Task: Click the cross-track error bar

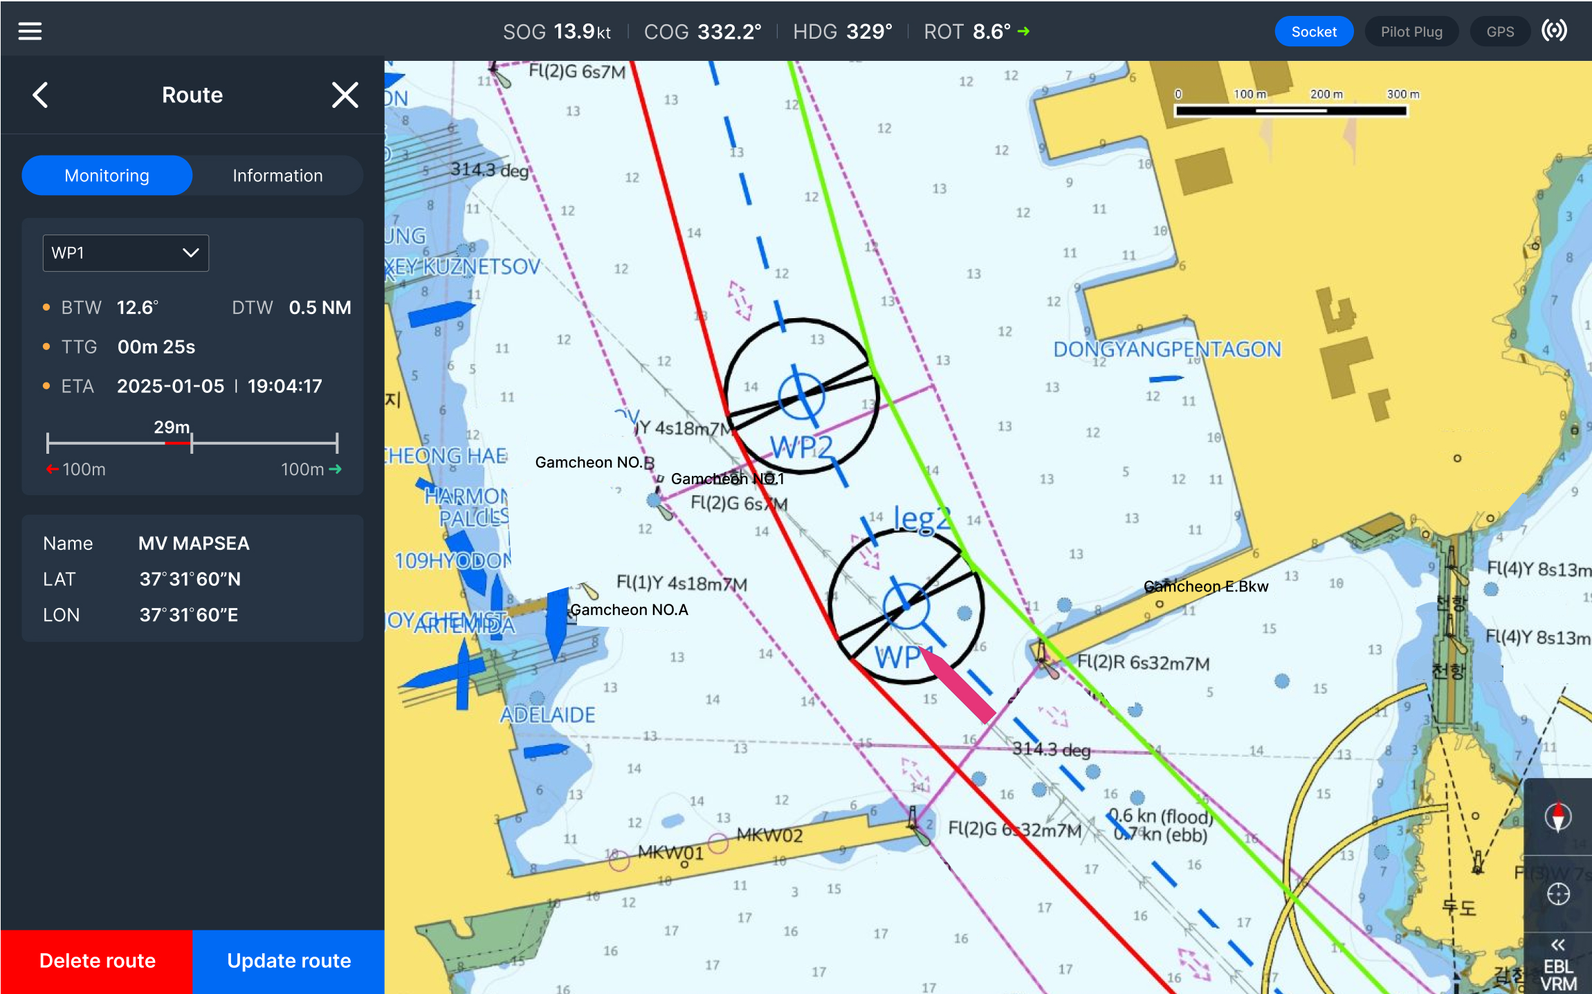Action: (192, 443)
